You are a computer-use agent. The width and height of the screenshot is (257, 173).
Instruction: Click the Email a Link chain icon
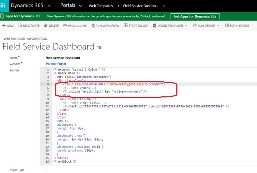click(65, 25)
